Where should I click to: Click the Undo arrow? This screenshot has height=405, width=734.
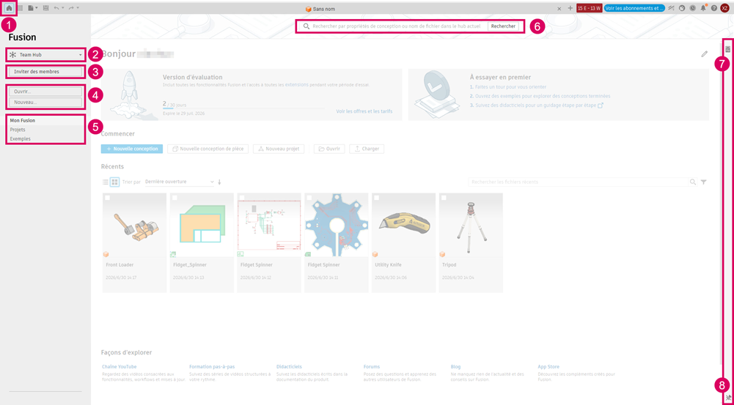[56, 8]
